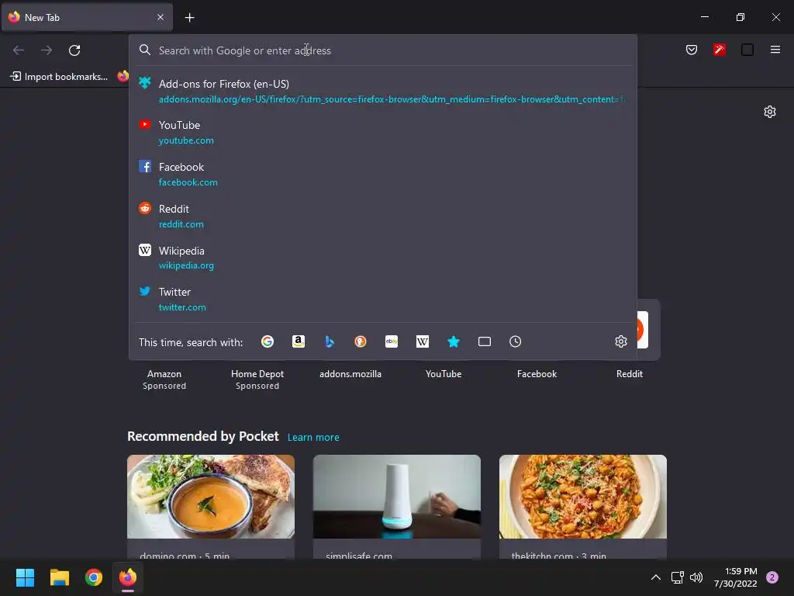
Task: Open the Facebook suggestion in dropdown
Action: (383, 175)
